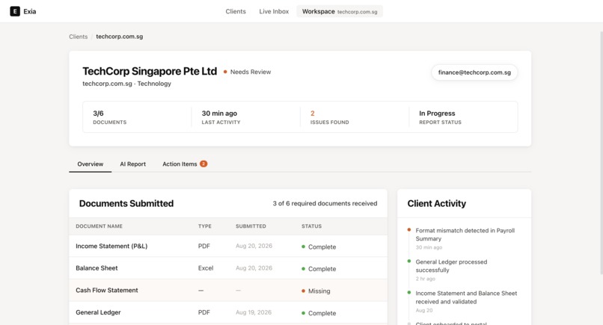Switch to the Overview tab

[x=90, y=164]
